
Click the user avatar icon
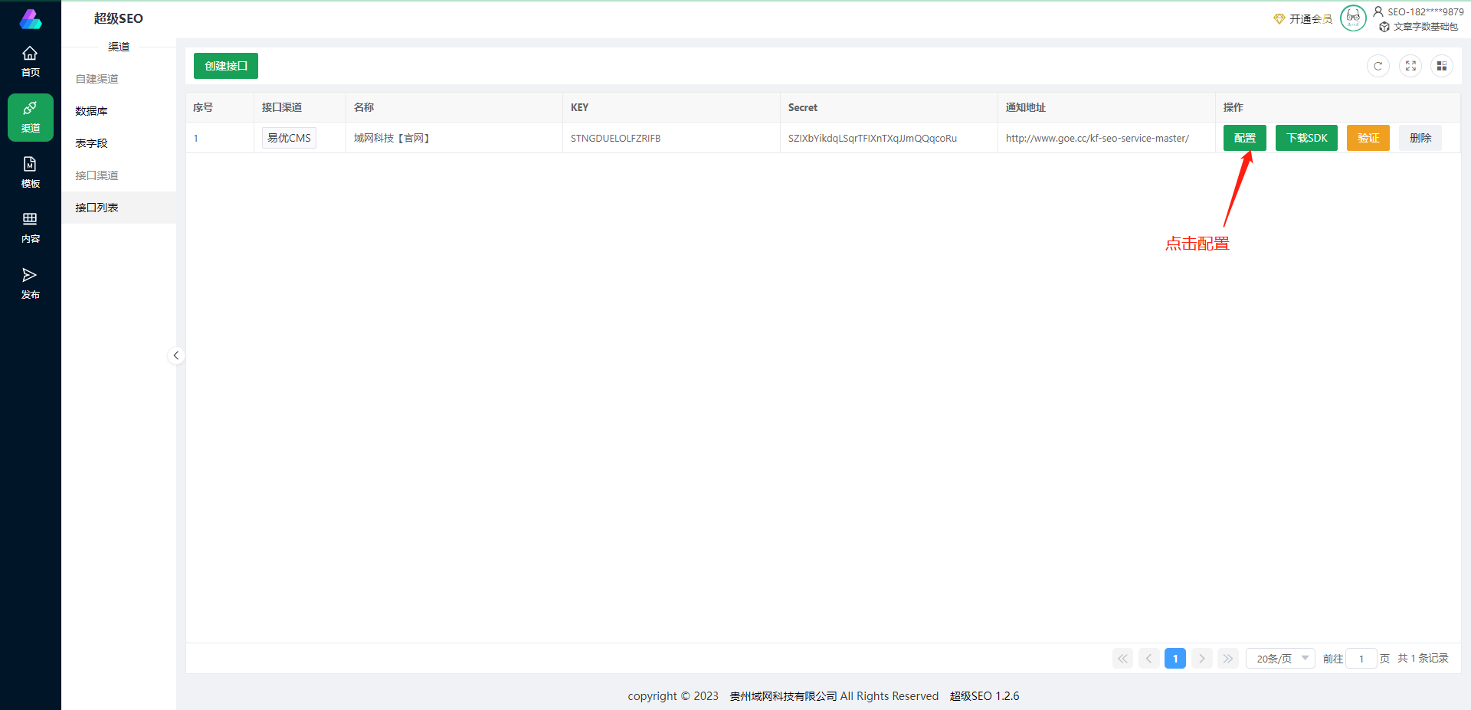(x=1353, y=18)
